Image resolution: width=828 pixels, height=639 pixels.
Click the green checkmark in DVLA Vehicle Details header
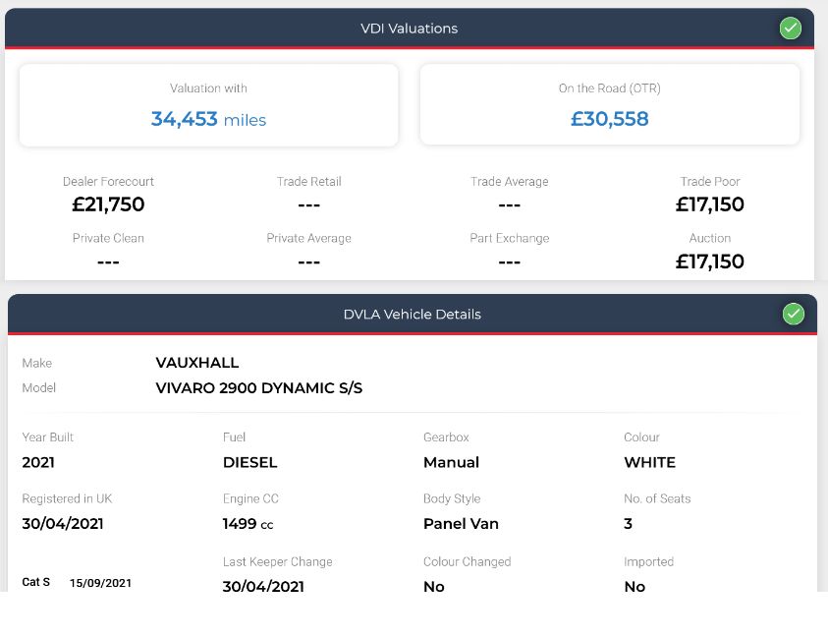(794, 314)
